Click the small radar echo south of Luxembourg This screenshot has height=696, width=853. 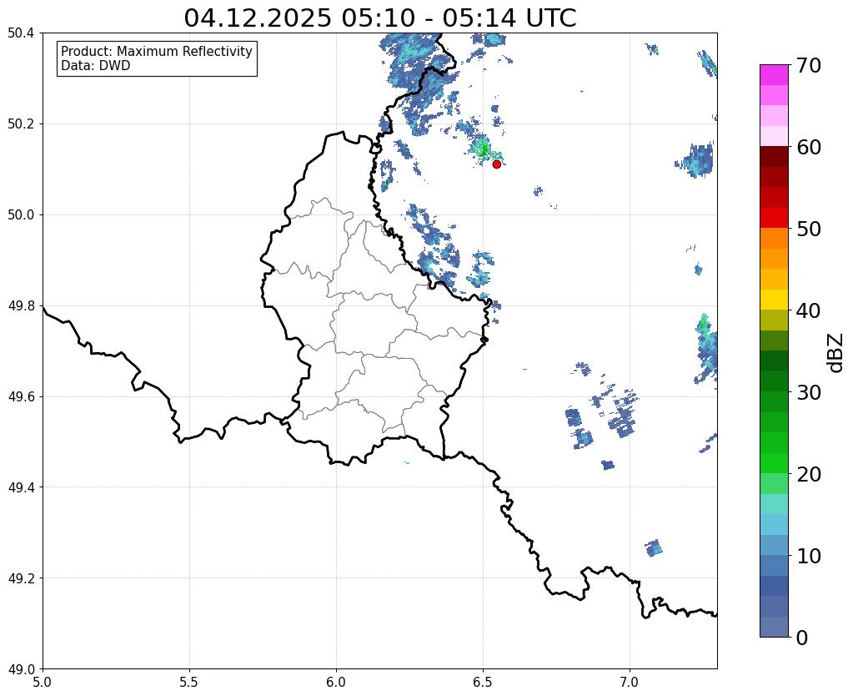[406, 463]
